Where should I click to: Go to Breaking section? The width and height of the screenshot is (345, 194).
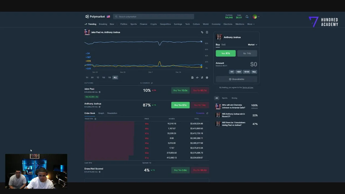click(103, 24)
